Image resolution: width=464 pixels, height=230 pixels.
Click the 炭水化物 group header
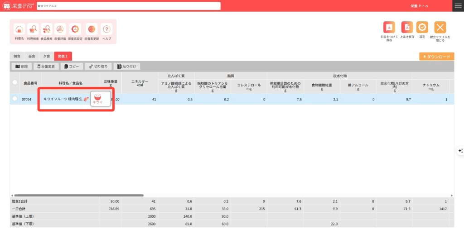[x=340, y=76]
